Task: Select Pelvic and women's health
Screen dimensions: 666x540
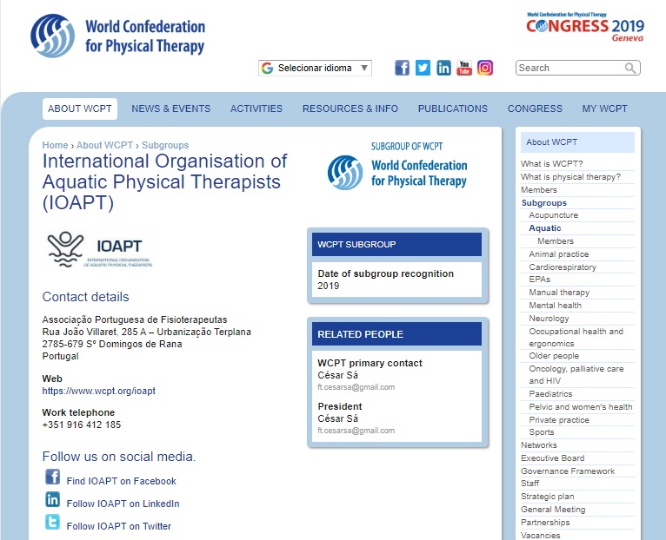Action: tap(581, 407)
